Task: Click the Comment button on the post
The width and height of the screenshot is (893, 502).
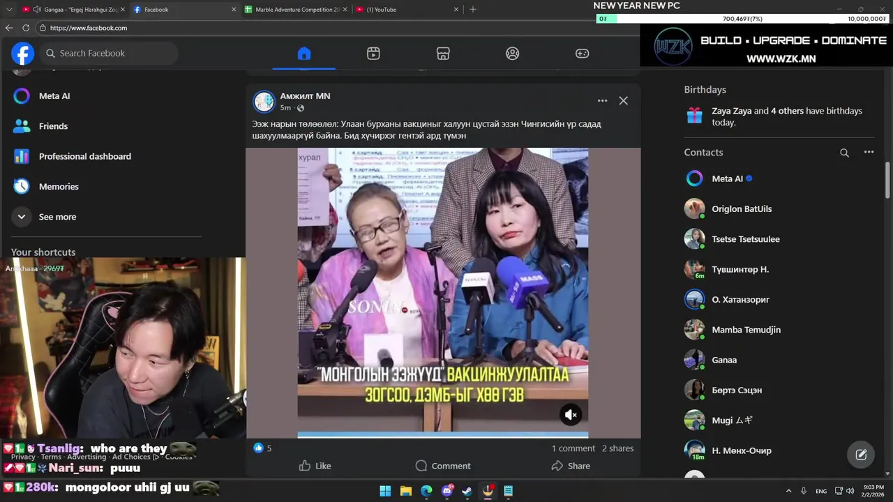Action: [x=442, y=466]
